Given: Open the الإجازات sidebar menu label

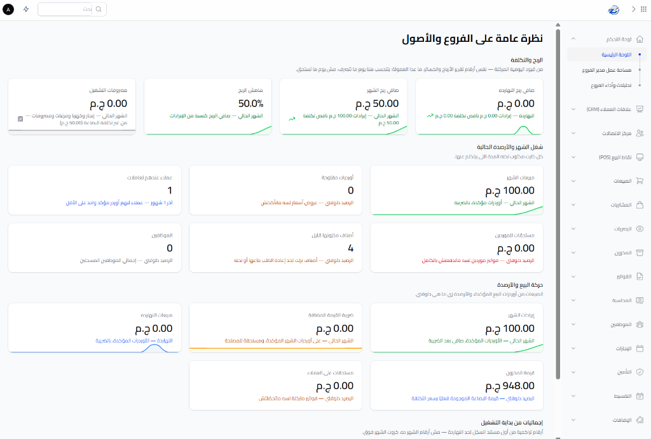Looking at the screenshot, I should pos(623,348).
